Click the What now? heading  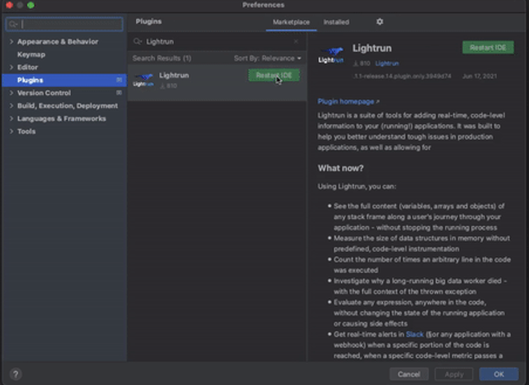pos(340,168)
